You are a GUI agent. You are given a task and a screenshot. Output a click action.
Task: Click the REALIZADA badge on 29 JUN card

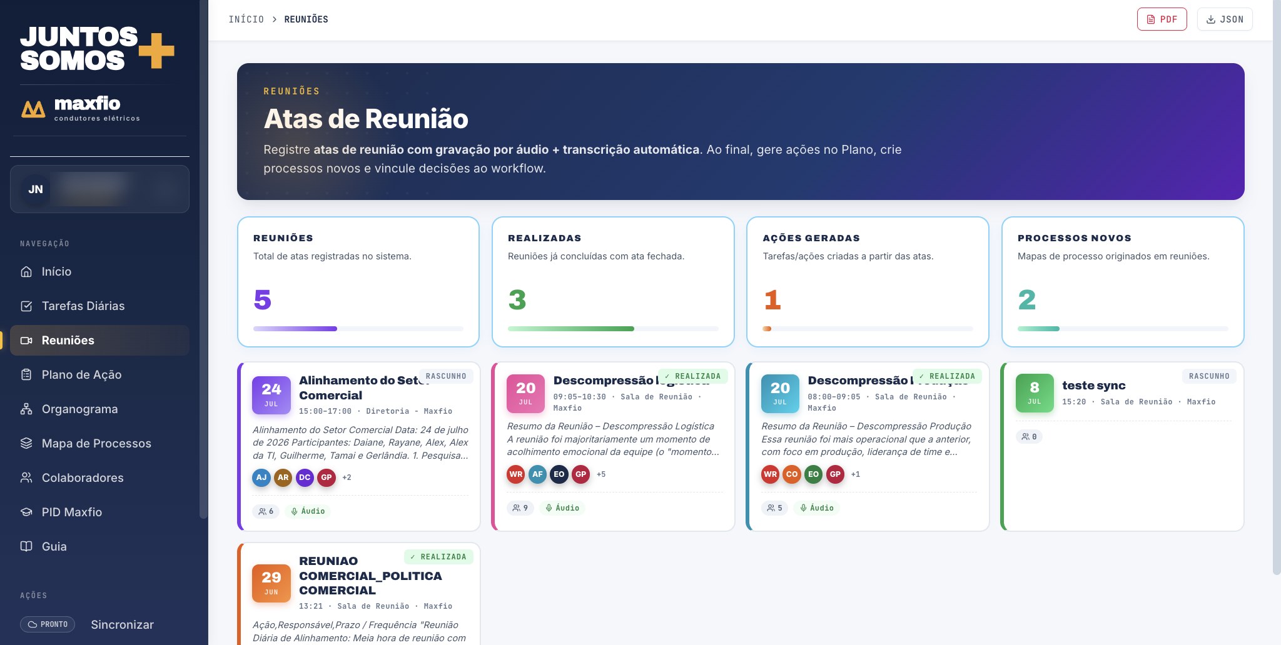pos(438,557)
